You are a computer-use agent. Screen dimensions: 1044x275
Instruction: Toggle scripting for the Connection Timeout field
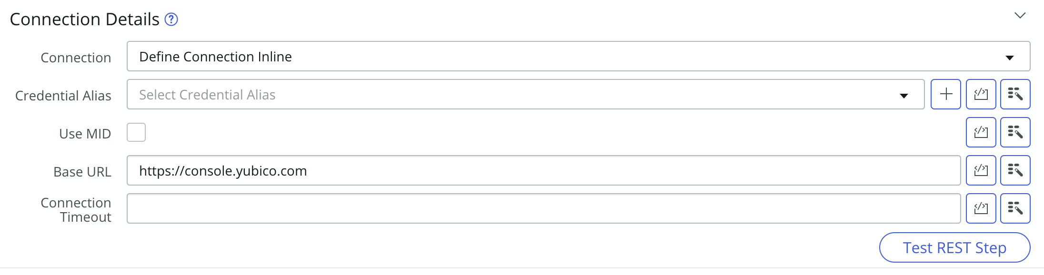point(981,208)
